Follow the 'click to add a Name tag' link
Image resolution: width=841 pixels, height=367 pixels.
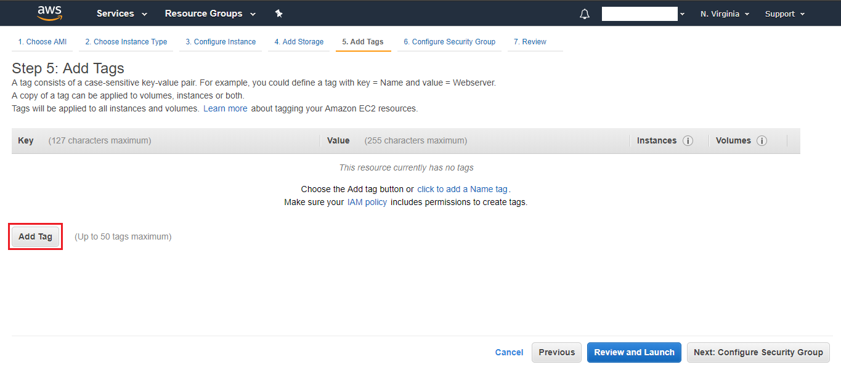[x=462, y=189]
